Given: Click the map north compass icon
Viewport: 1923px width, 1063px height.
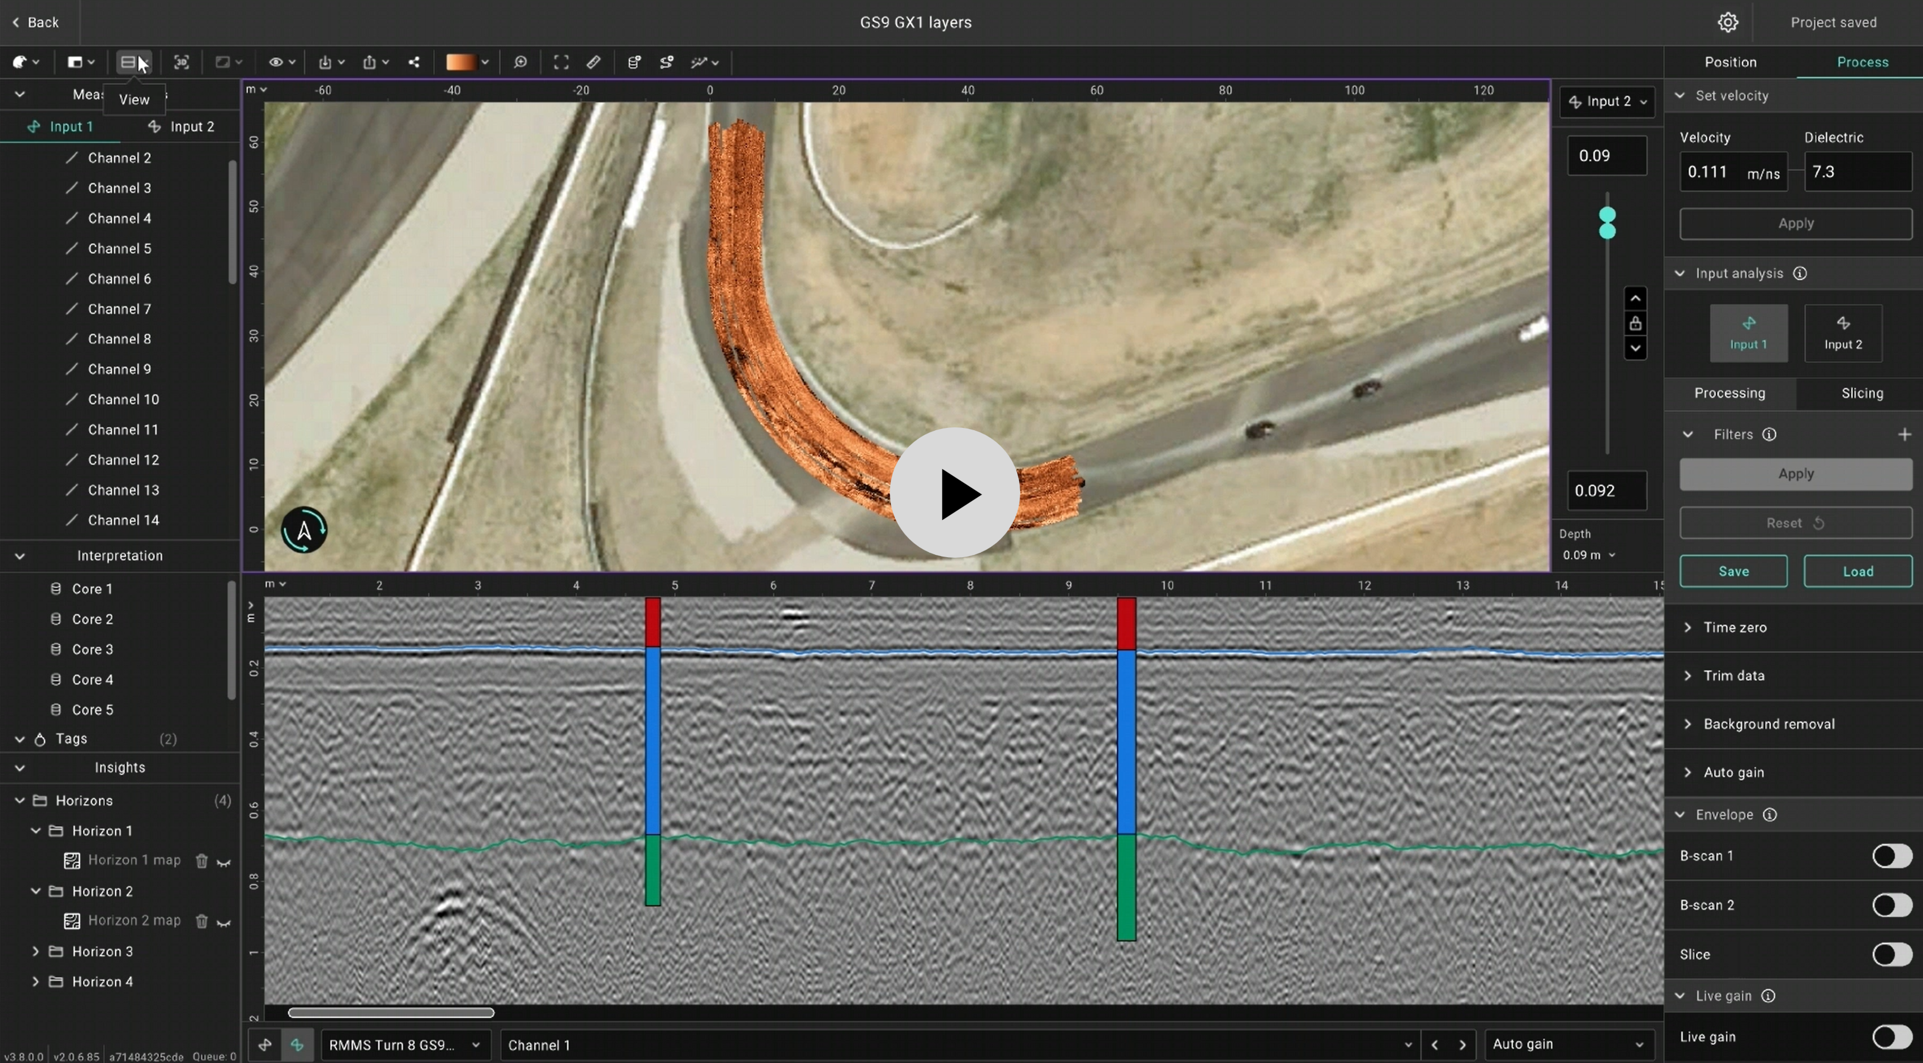Looking at the screenshot, I should point(304,531).
